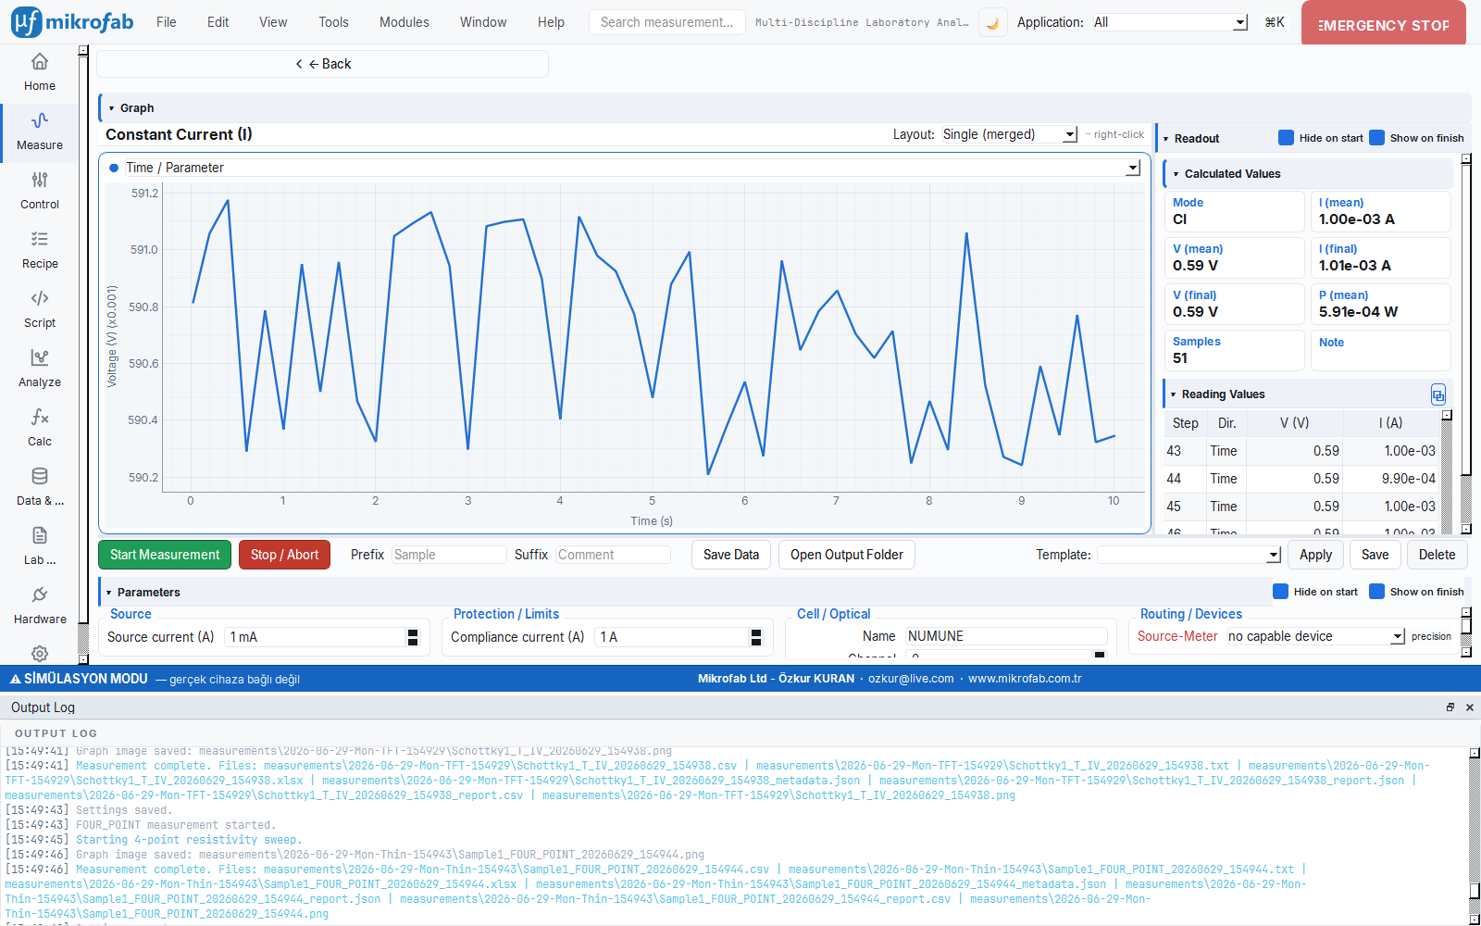Open the File menu
Image resolution: width=1481 pixels, height=926 pixels.
(x=167, y=22)
